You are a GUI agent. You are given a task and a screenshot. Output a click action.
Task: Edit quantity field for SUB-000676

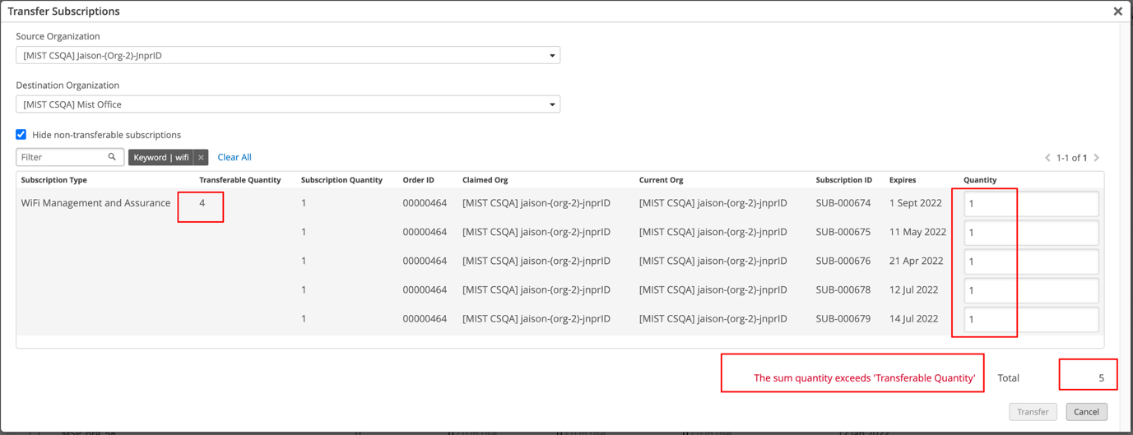[x=1031, y=261]
